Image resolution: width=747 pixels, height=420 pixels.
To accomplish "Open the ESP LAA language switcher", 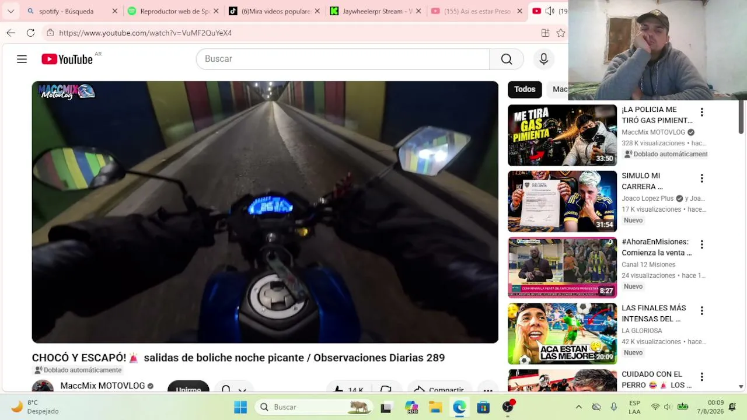I will click(x=634, y=407).
